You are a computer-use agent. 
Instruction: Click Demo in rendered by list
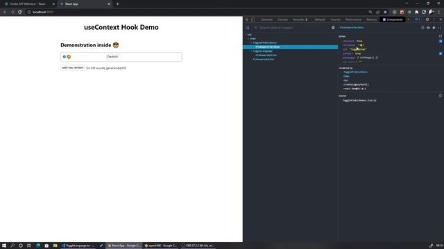346,76
